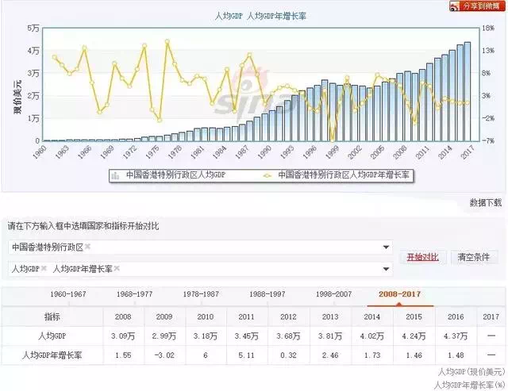Click the 2014 column header
Viewport: 508px width, 391px height.
click(x=372, y=316)
